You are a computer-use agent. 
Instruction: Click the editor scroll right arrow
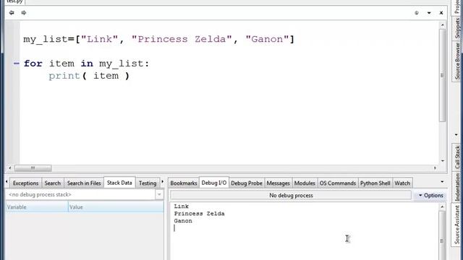pos(435,168)
